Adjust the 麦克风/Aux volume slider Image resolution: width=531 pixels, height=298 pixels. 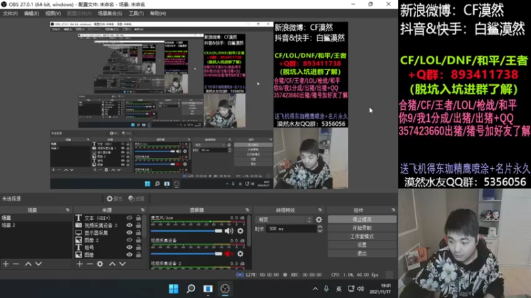(x=187, y=231)
